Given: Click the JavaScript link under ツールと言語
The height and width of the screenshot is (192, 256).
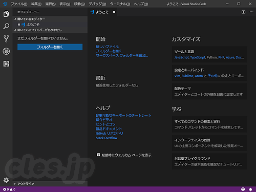Looking at the screenshot, I should [182, 57].
